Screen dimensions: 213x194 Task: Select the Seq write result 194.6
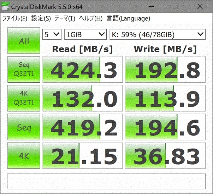(x=165, y=127)
